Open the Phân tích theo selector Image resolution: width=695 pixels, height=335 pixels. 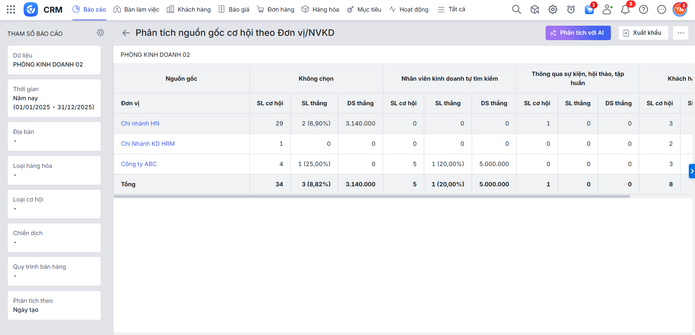54,305
